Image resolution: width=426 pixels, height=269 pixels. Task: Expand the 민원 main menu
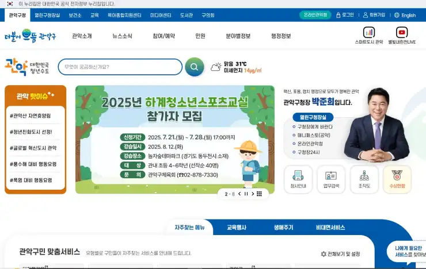coord(200,36)
